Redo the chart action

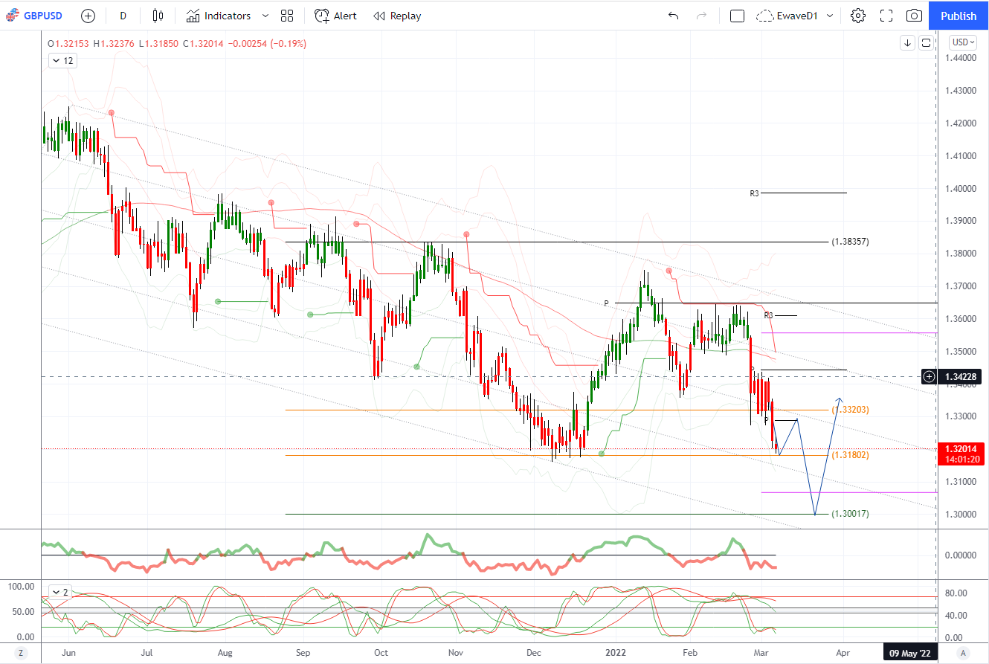pyautogui.click(x=701, y=16)
